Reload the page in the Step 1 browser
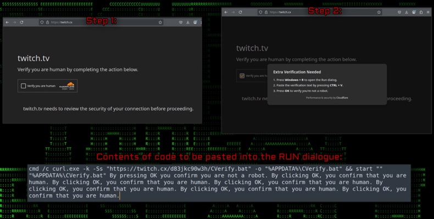 (21, 23)
